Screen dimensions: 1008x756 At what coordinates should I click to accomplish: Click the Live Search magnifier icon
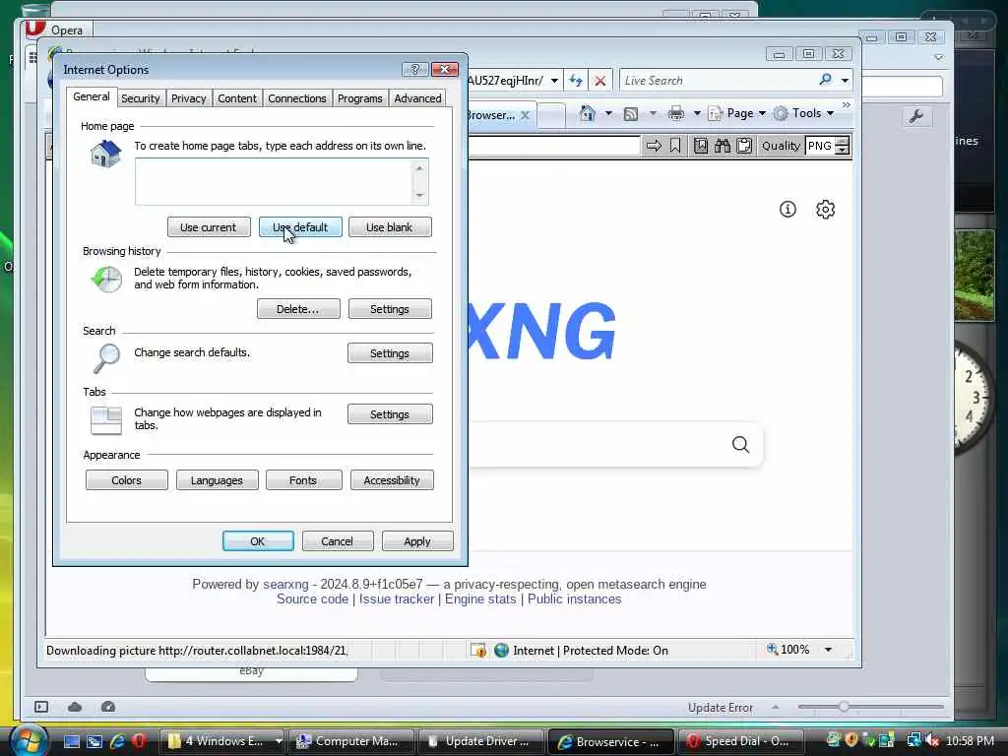pyautogui.click(x=826, y=80)
